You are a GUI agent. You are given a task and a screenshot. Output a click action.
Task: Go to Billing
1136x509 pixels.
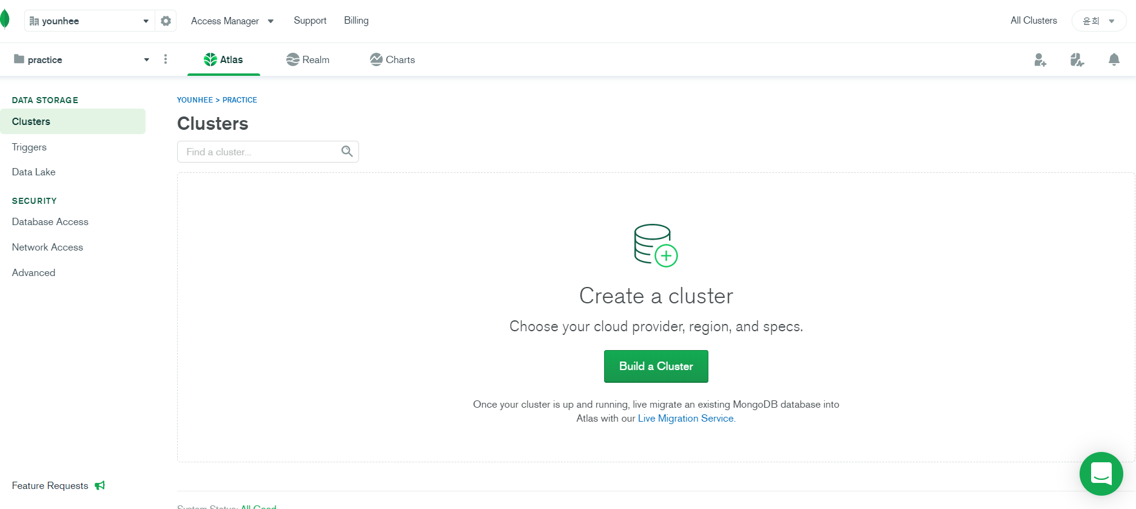[356, 21]
